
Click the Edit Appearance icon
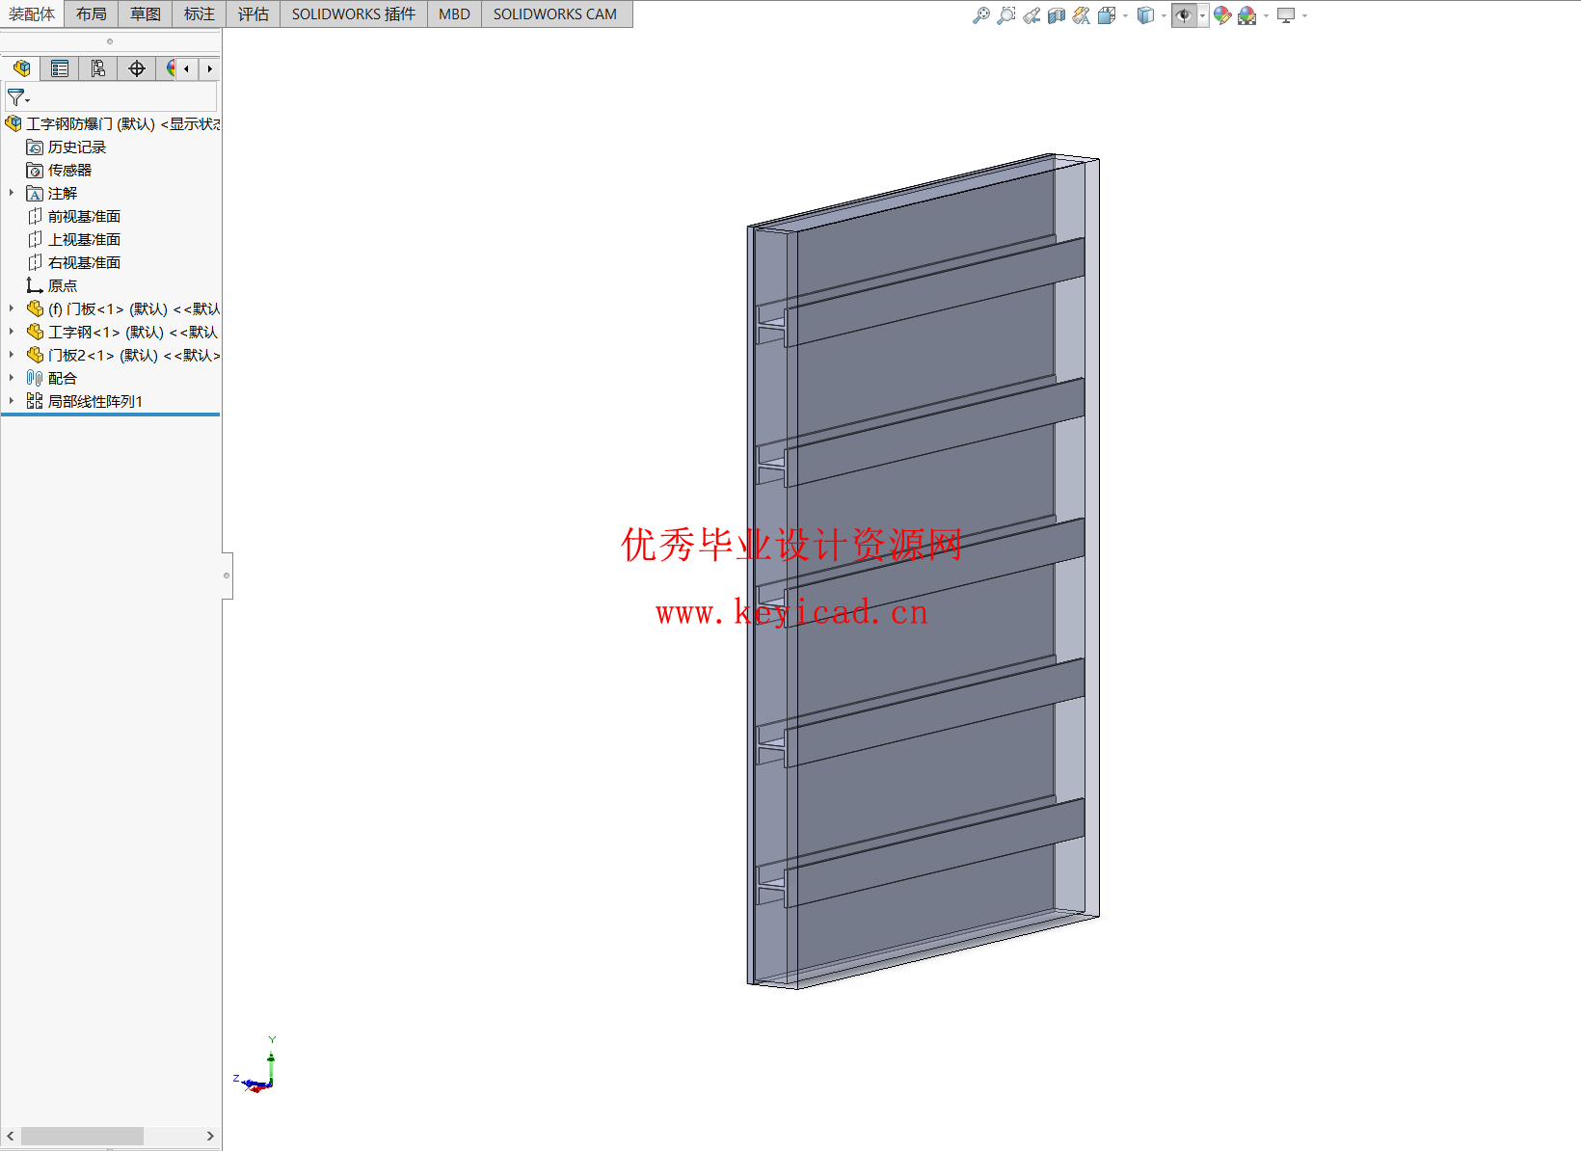1222,15
